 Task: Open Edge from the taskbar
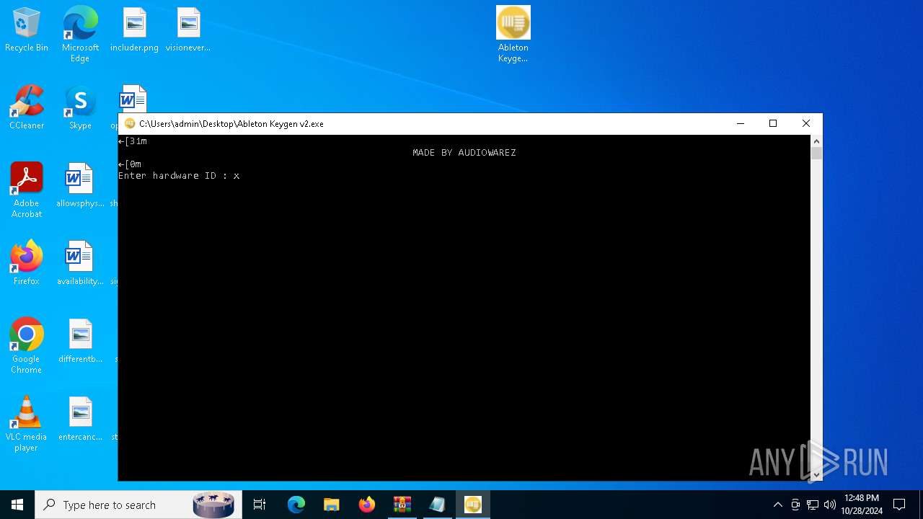[296, 505]
